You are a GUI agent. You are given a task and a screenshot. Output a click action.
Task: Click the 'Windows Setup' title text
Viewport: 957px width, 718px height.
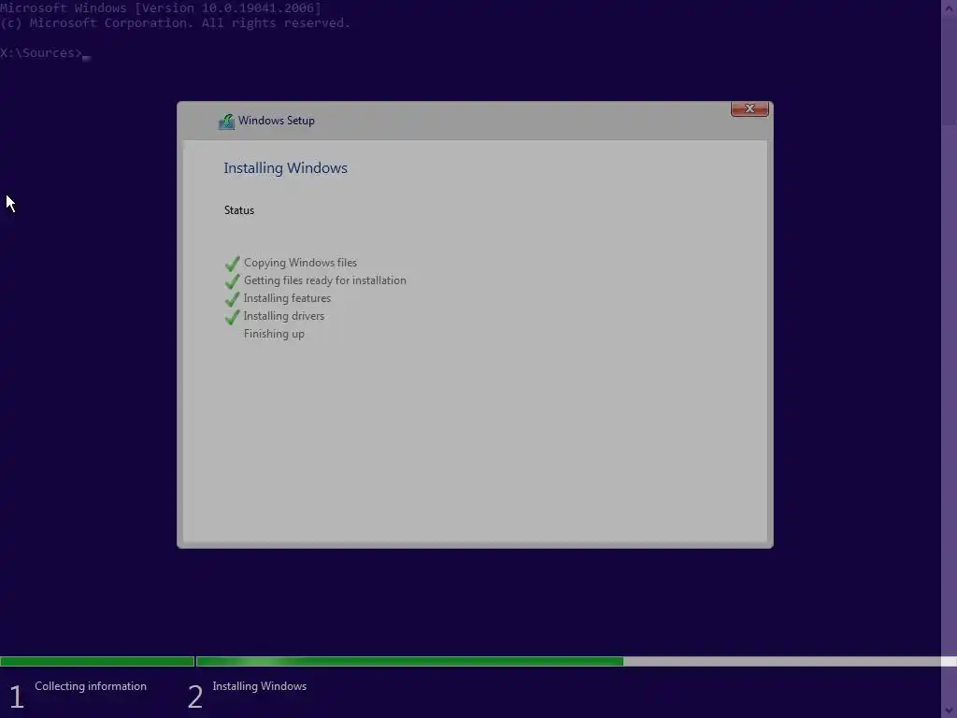coord(277,121)
